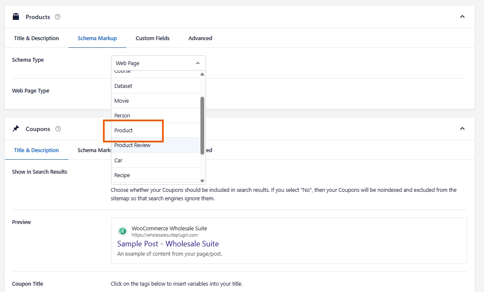This screenshot has height=292, width=484.
Task: Select Person schema type option
Action: (x=122, y=116)
